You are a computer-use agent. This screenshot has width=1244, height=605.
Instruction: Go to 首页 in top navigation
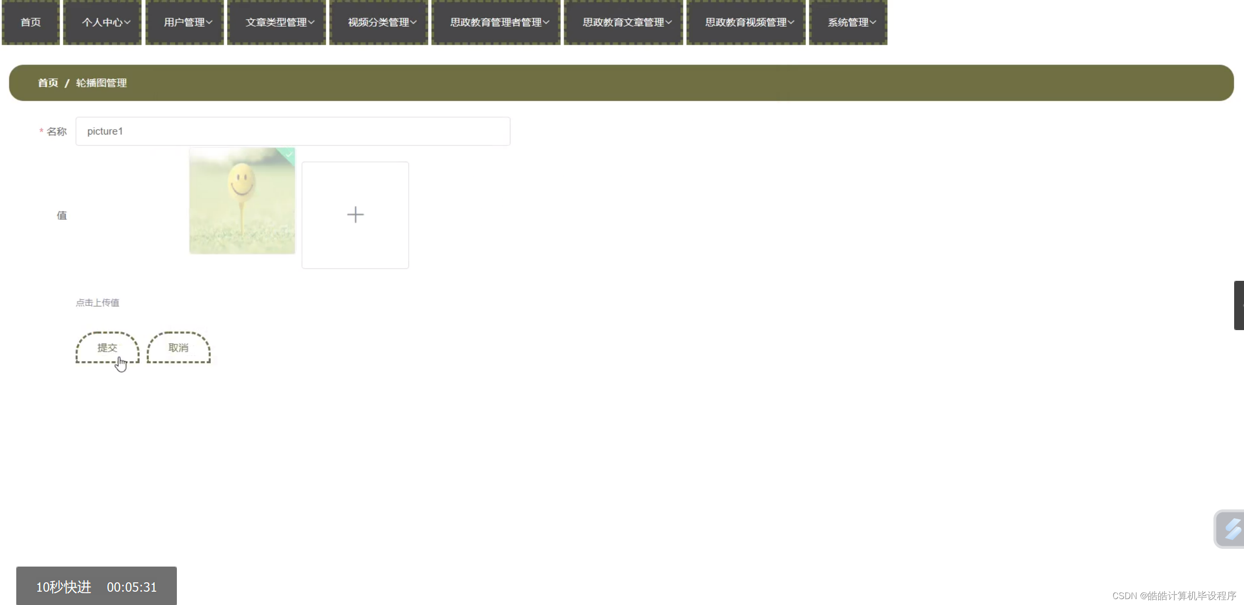point(31,22)
